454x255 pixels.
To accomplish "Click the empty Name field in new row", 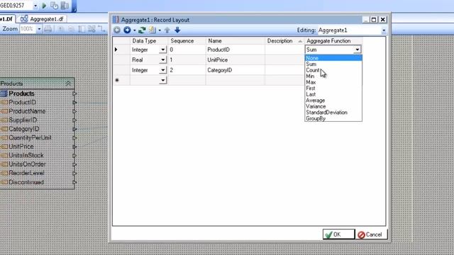I will click(x=235, y=80).
